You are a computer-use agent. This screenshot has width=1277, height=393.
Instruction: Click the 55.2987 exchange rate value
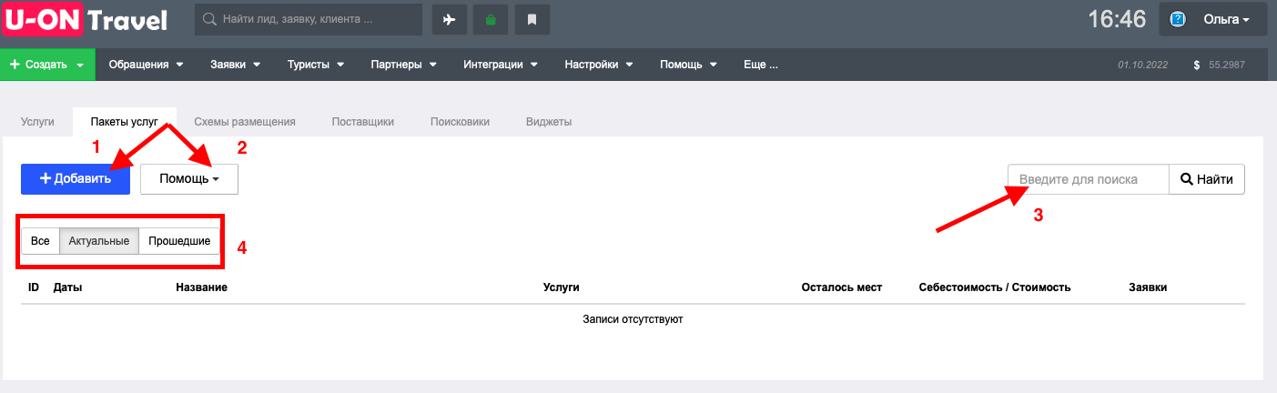1226,65
